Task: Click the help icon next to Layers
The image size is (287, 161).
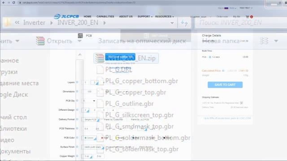Action: (x=77, y=82)
